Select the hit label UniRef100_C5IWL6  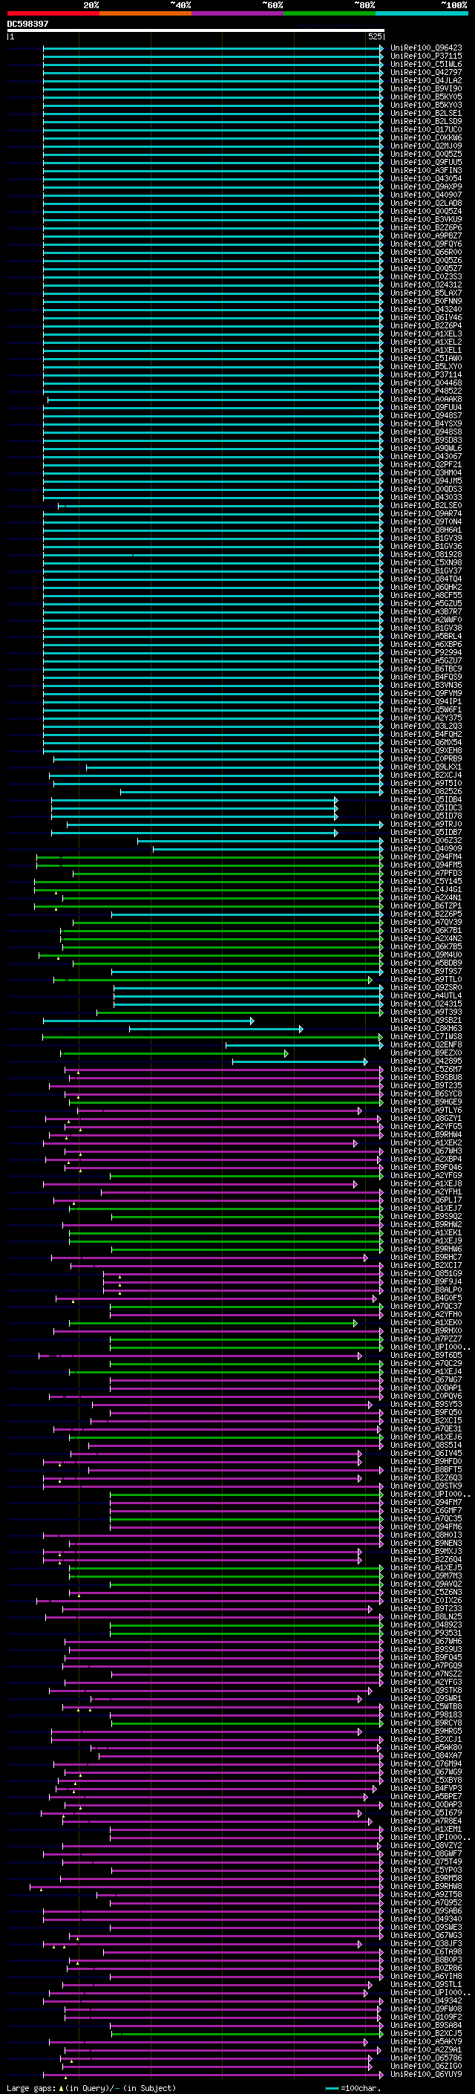(x=426, y=64)
